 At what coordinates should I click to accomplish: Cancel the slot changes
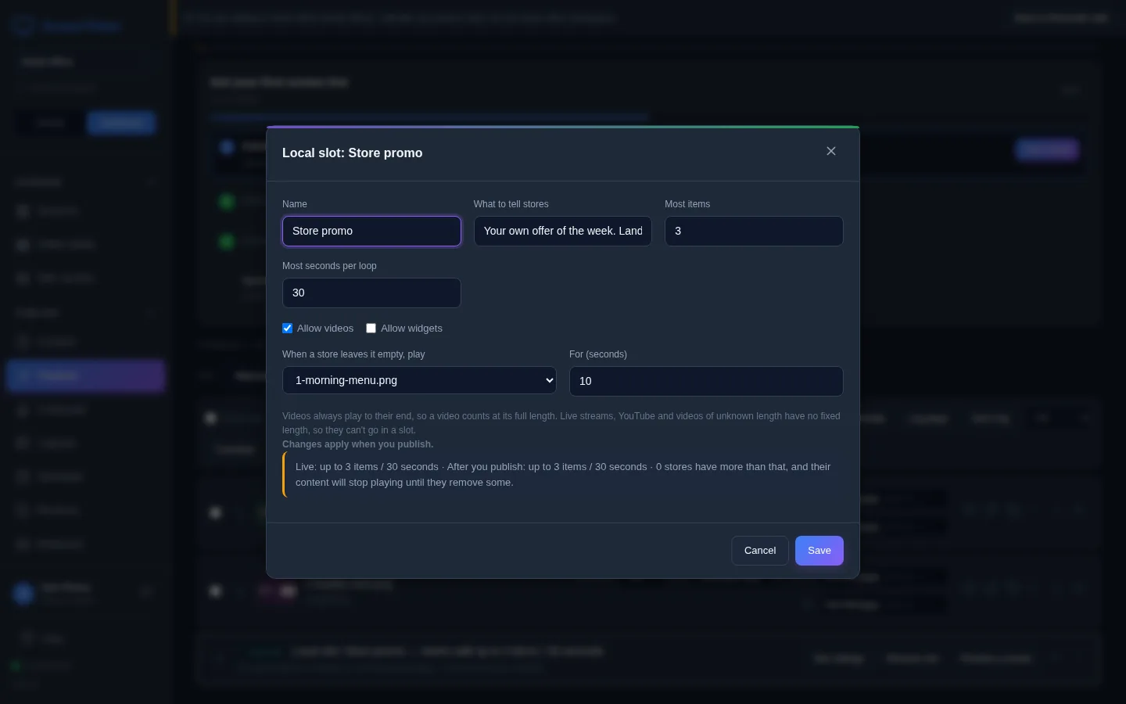(x=760, y=551)
